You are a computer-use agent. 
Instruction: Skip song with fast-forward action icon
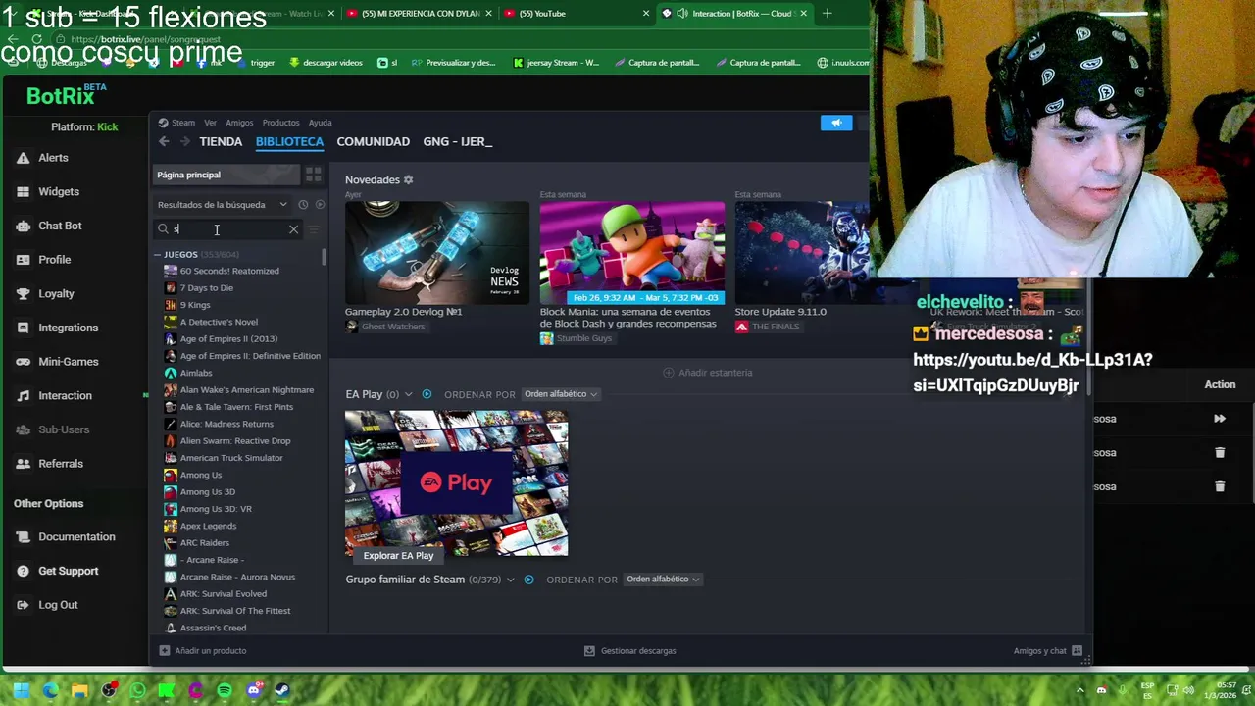[1220, 419]
